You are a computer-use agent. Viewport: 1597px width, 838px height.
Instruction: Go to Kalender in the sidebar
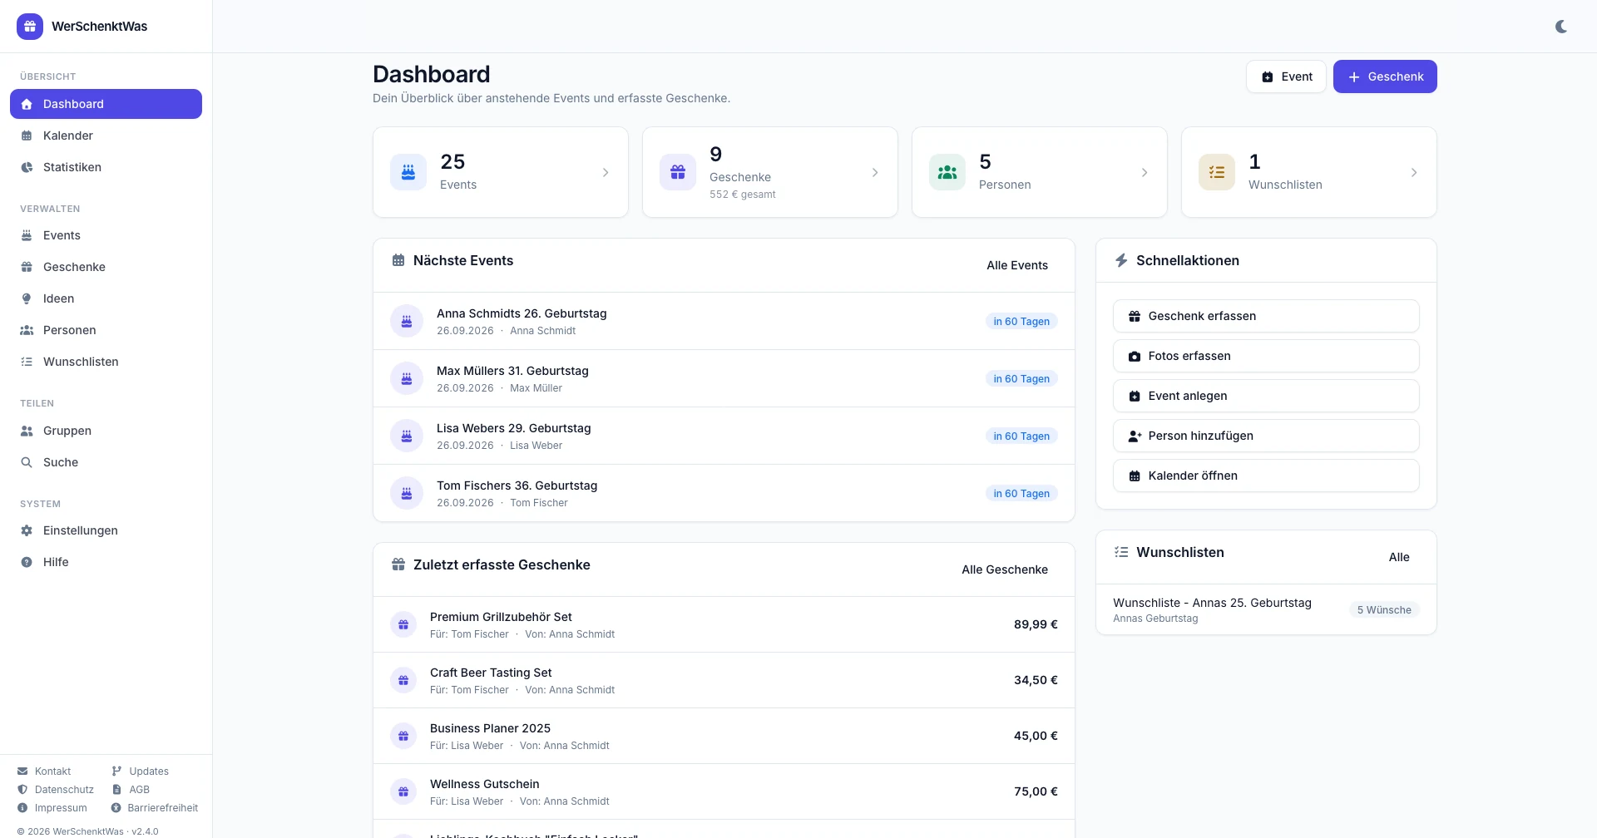point(106,136)
